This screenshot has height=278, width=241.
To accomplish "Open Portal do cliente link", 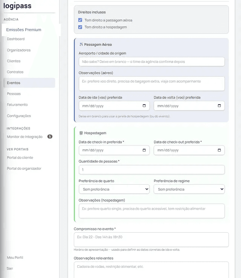I will tap(20, 158).
